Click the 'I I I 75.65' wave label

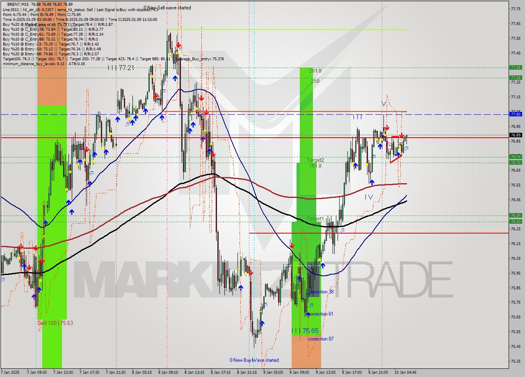point(305,331)
